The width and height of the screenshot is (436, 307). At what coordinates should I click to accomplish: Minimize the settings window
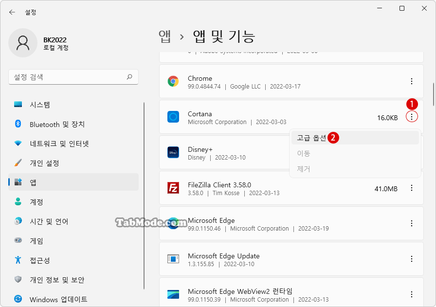coord(380,9)
